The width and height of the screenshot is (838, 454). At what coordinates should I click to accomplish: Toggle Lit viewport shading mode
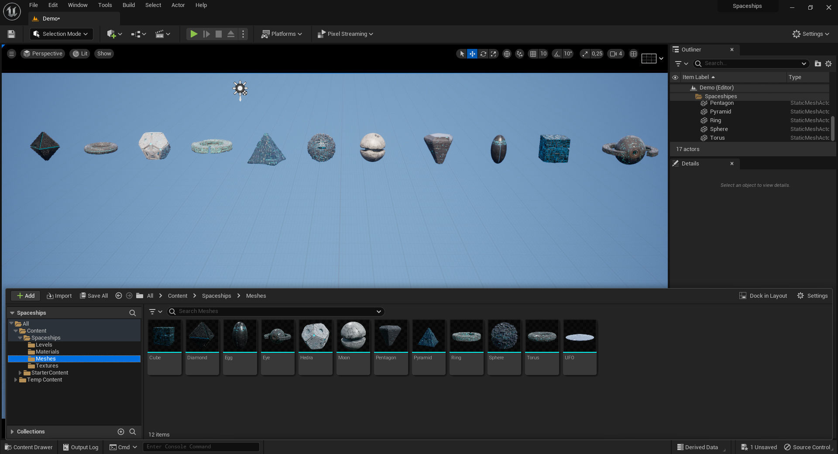click(x=80, y=53)
